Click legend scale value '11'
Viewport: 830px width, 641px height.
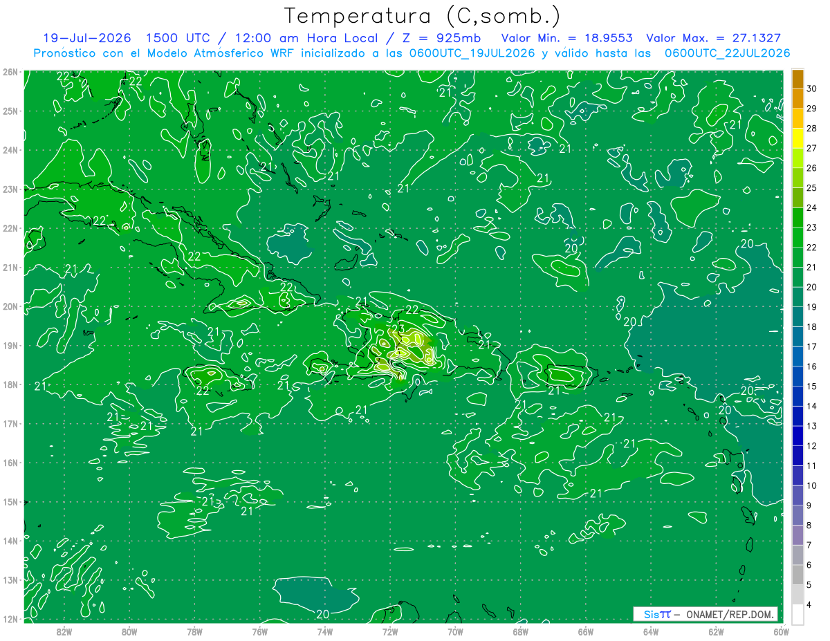tap(811, 465)
